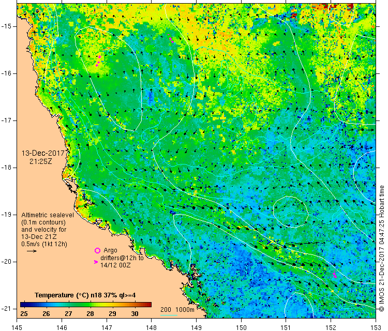Click the longitude label 145
This screenshot has width=388, height=331.
click(x=17, y=327)
